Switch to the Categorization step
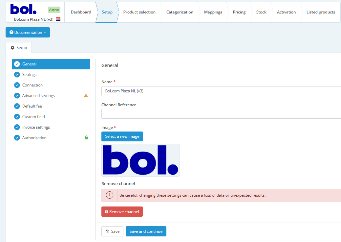 click(180, 12)
